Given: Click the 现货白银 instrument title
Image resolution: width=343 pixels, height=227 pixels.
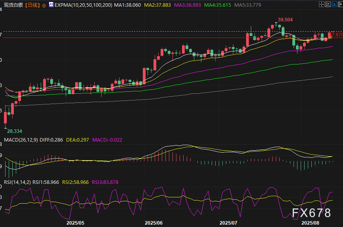Looking at the screenshot, I should pyautogui.click(x=13, y=5).
